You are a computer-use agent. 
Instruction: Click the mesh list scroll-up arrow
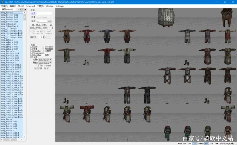25,13
